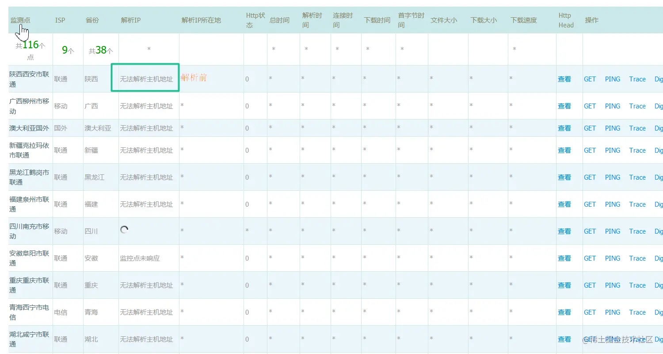Run Trace for 陕西西安市联通 row
The height and width of the screenshot is (354, 663).
tap(637, 79)
